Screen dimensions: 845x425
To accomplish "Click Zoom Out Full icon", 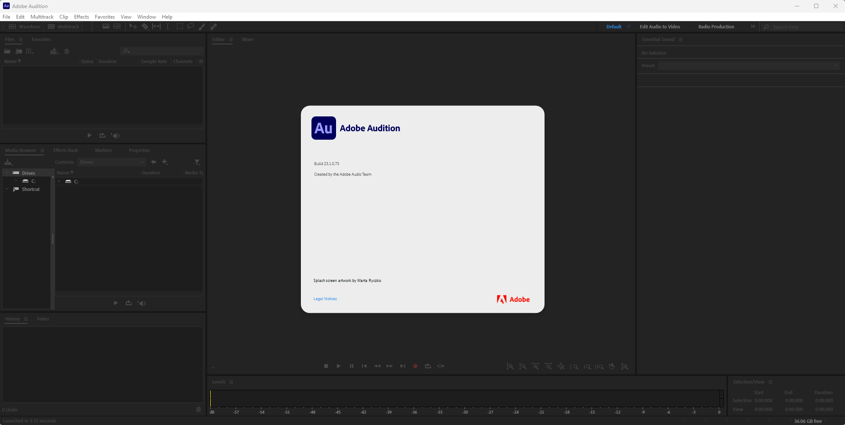I will (x=561, y=367).
